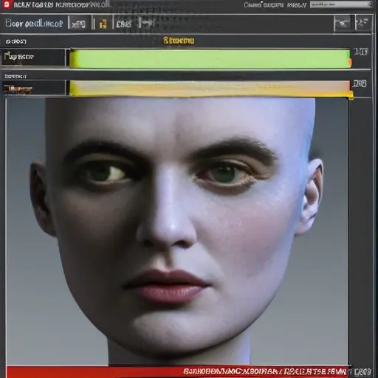Viewport: 378px width, 378px height.
Task: Click the sparkle icon at toolbar's far right
Action: tap(362, 23)
